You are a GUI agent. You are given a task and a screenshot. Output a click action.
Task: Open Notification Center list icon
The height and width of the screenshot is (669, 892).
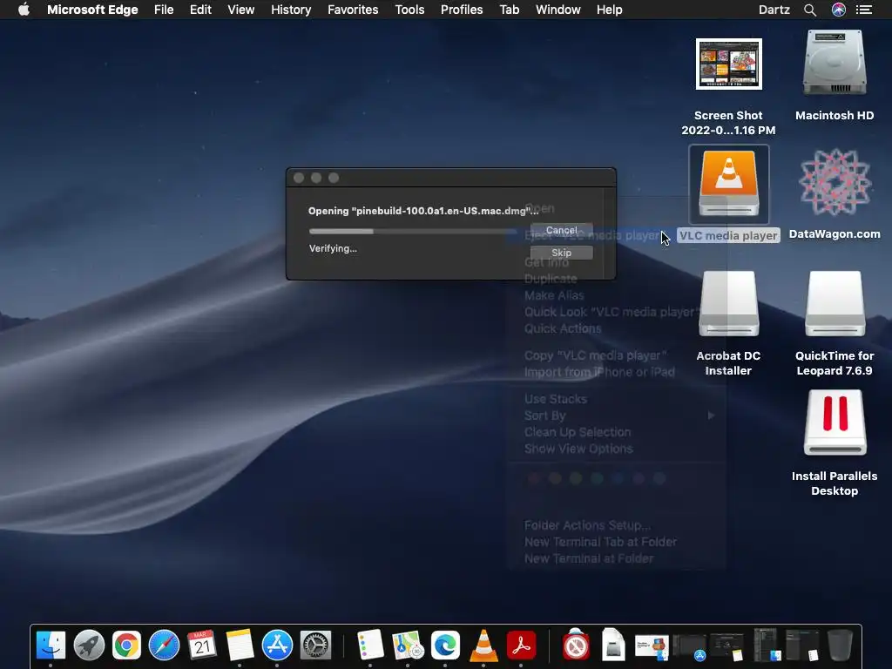pos(864,10)
